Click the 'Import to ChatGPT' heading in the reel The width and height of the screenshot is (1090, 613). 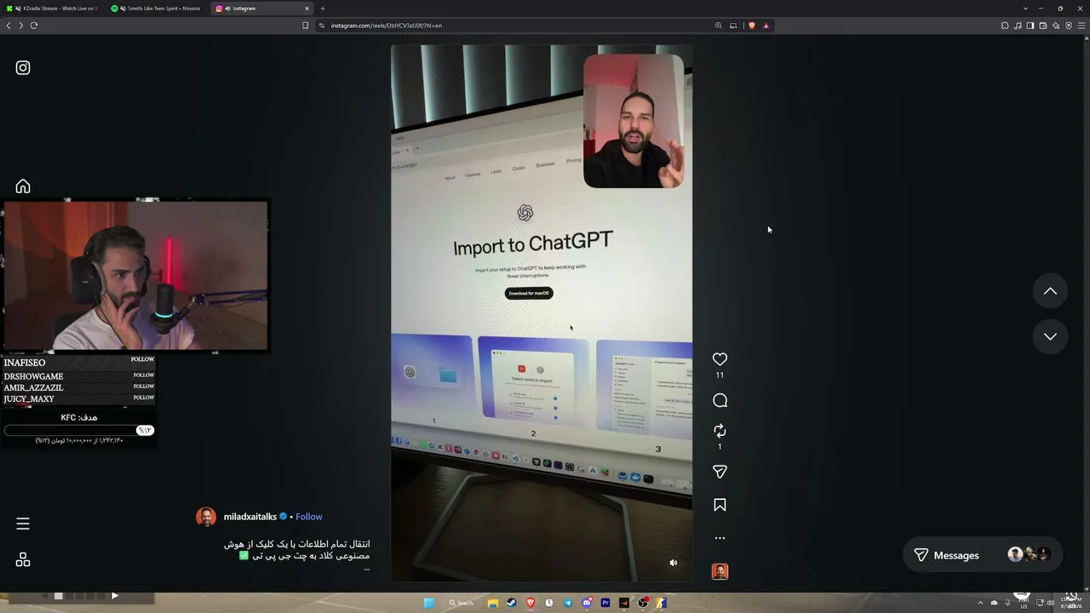532,244
